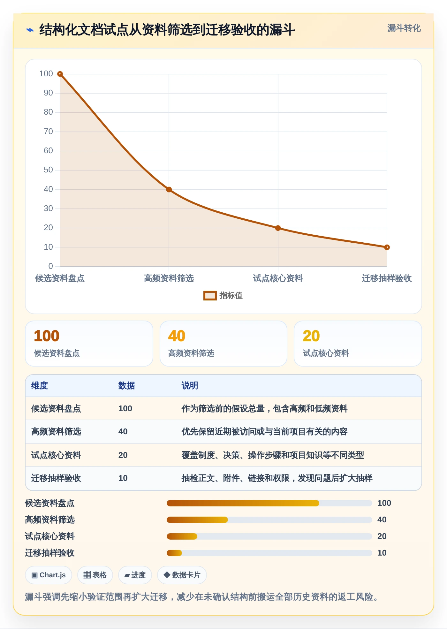The image size is (447, 629).
Task: Click the progress value 100
Action: coord(384,503)
